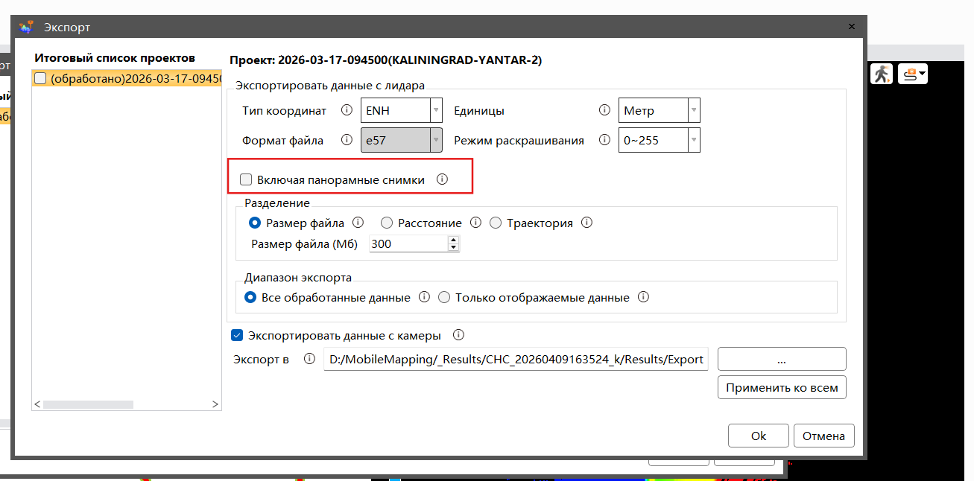Viewport: 974px width, 481px height.
Task: Click info icon beside Экспортировать данные с камеры
Action: (458, 335)
